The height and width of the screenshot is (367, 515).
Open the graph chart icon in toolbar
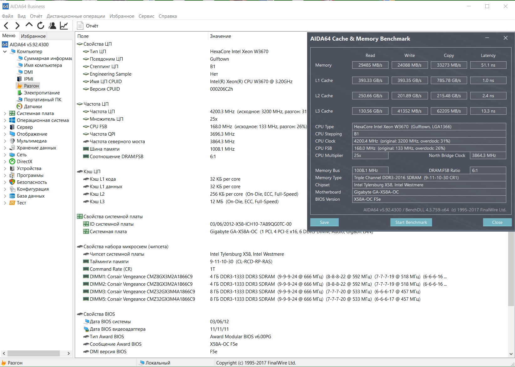[64, 26]
